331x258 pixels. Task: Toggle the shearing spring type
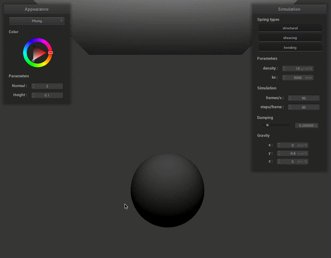(x=290, y=38)
